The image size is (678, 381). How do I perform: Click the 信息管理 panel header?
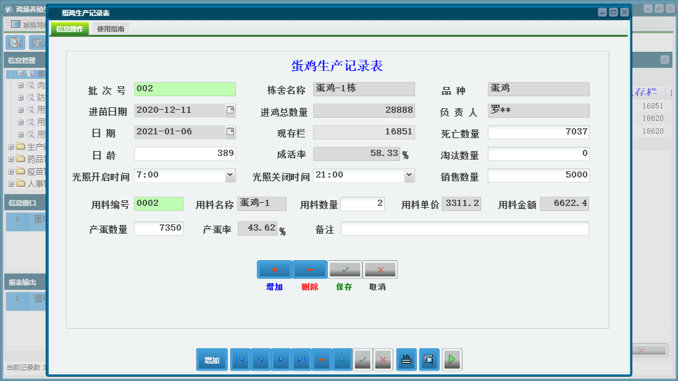coord(25,60)
